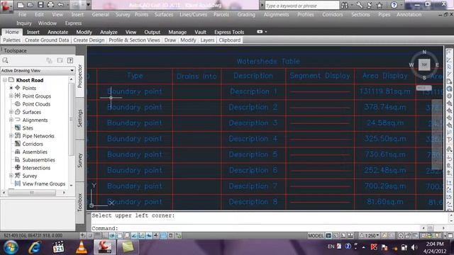454x255 pixels.
Task: Open the Pipes menu
Action: [384, 14]
